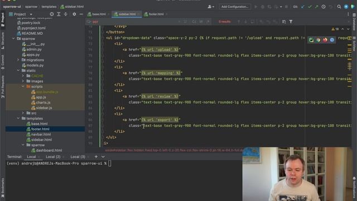The image size is (357, 201).
Task: Expand the images folder
Action: (x=23, y=81)
